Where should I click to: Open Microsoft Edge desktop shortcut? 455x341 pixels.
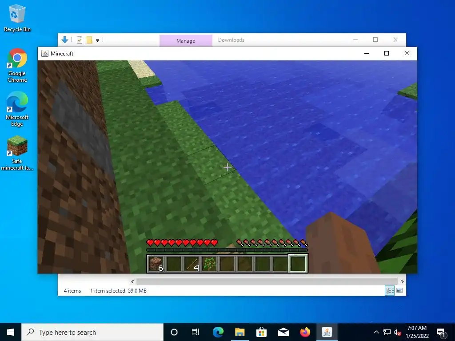click(x=17, y=109)
